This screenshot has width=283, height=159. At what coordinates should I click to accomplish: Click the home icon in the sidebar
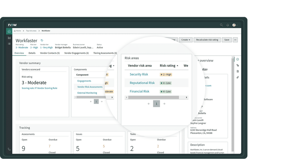tap(9, 31)
